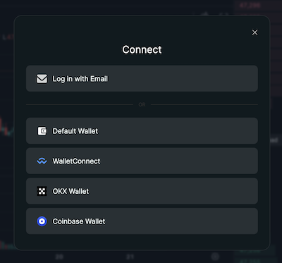Click the blurred 47,296 price in the order book

tap(250, 5)
